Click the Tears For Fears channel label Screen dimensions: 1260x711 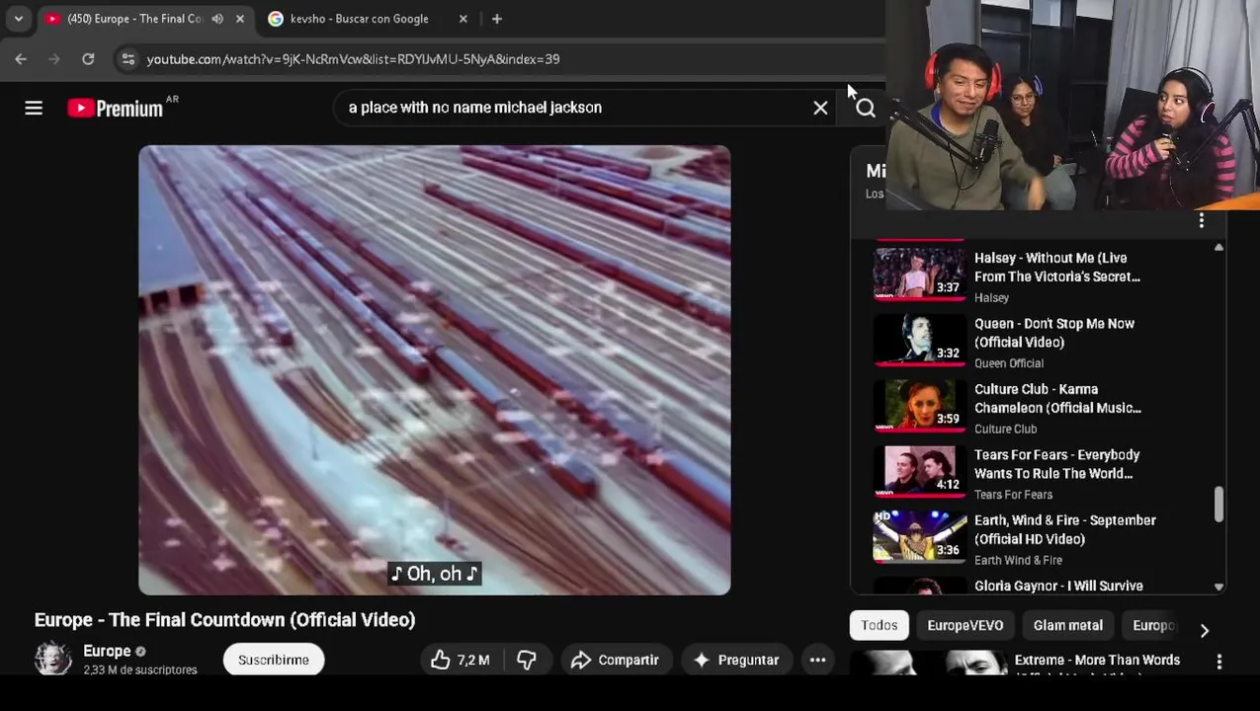point(1013,495)
